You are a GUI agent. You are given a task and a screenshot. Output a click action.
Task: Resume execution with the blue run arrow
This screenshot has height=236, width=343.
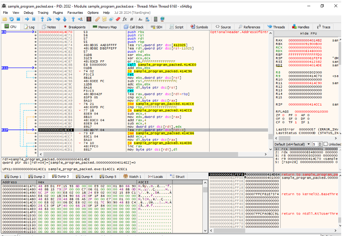(27, 19)
